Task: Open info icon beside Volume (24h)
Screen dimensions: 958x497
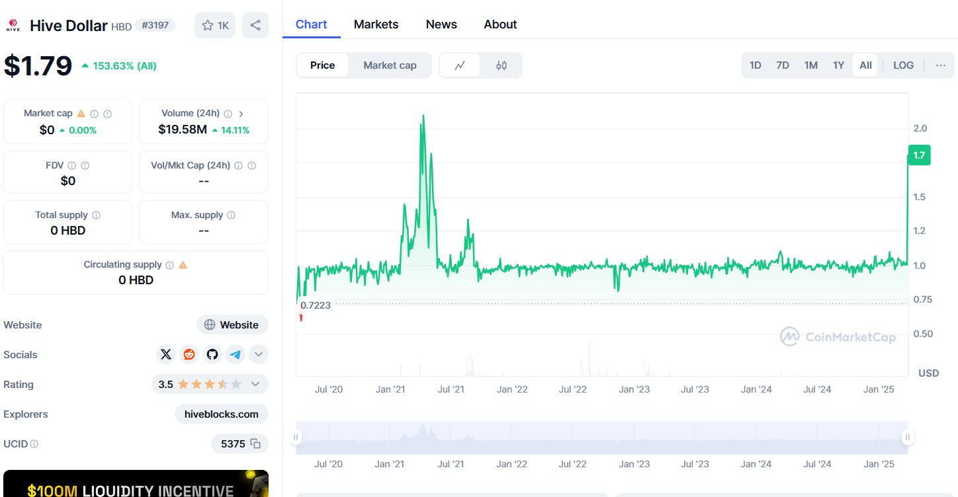Action: [x=228, y=114]
